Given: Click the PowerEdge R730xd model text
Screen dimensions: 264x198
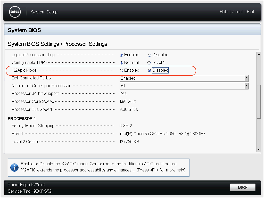Looking at the screenshot, I should pyautogui.click(x=27, y=185).
